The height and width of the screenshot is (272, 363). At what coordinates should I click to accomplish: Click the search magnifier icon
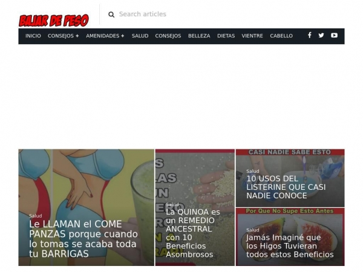(111, 15)
